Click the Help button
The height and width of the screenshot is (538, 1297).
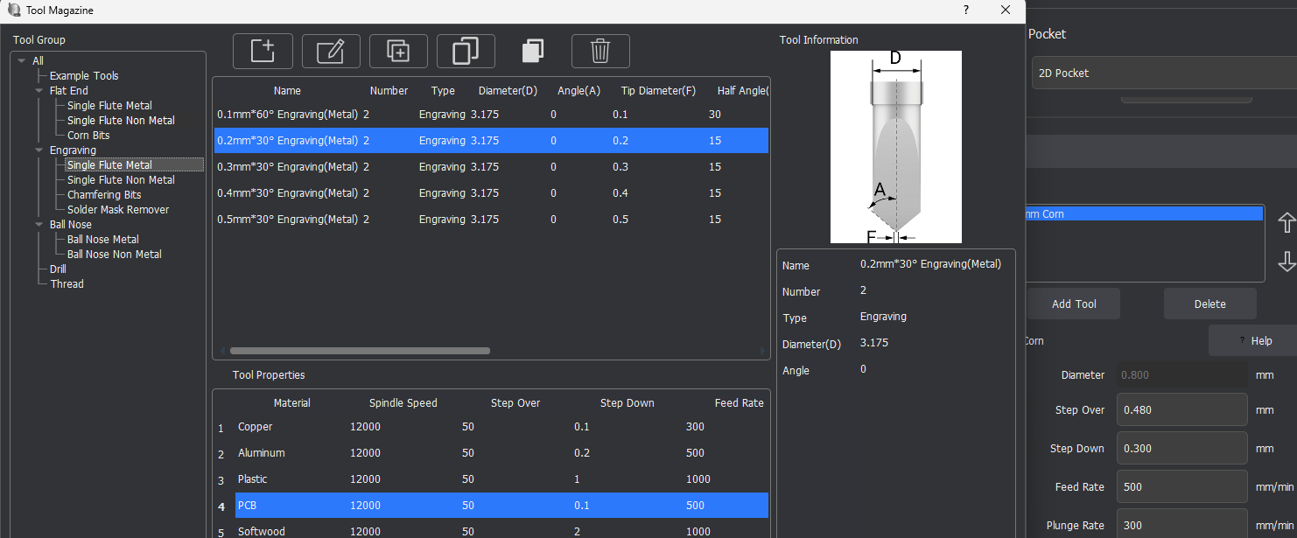[x=1252, y=340]
